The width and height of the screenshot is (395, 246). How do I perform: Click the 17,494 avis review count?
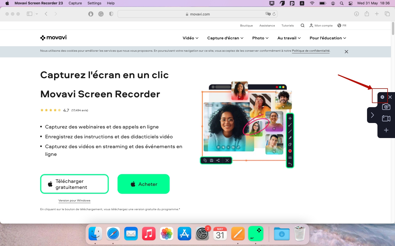[x=80, y=110]
